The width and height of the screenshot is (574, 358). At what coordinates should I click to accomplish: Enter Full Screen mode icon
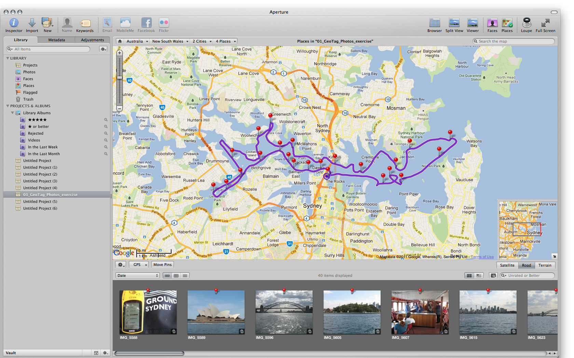(545, 23)
